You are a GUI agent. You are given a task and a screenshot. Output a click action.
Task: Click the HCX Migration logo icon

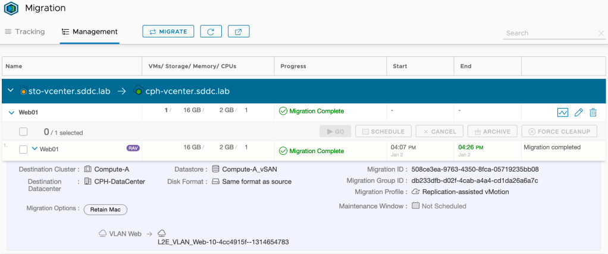click(x=11, y=9)
